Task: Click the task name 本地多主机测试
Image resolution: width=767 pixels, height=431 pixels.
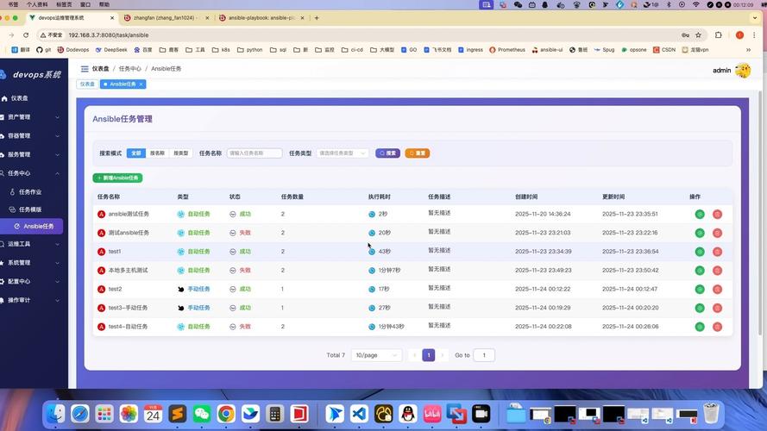Action: click(128, 270)
